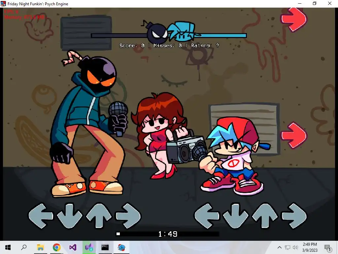The image size is (338, 254).
Task: Click the falling red note beside Boyfriend
Action: click(294, 135)
